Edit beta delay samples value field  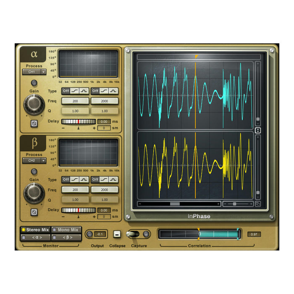[x=104, y=217]
